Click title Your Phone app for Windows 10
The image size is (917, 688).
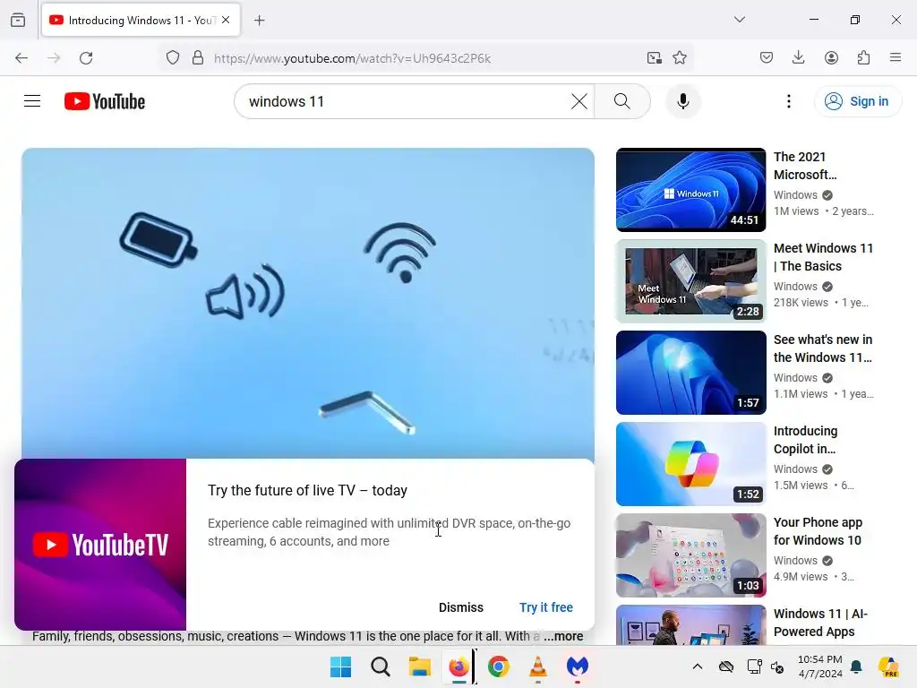(818, 530)
